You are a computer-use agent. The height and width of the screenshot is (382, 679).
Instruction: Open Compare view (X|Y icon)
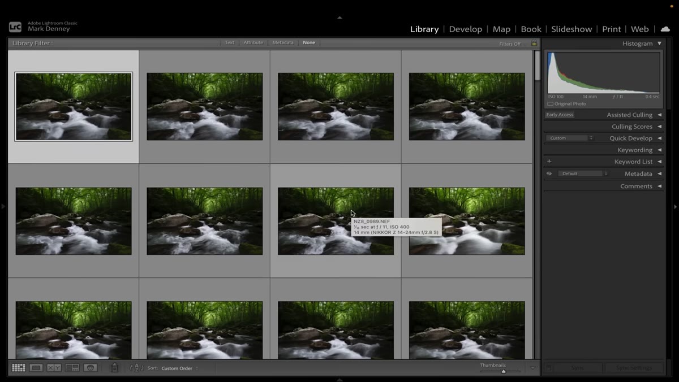pyautogui.click(x=54, y=368)
